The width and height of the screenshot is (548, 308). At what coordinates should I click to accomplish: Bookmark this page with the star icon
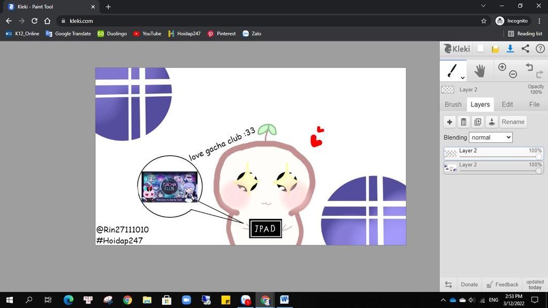(484, 21)
